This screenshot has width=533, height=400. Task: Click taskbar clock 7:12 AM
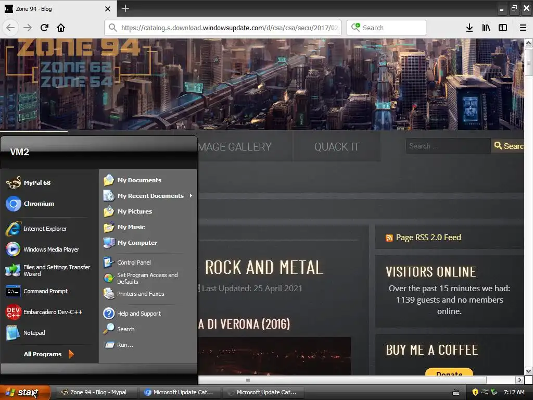click(x=514, y=392)
